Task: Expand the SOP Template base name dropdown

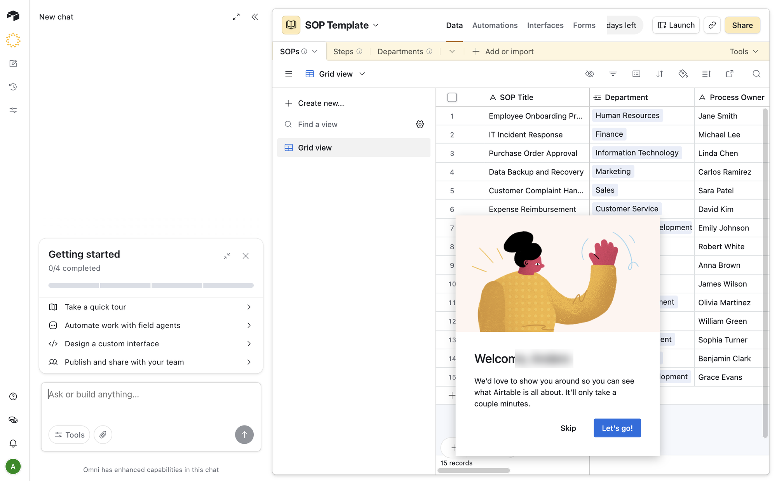Action: (376, 25)
